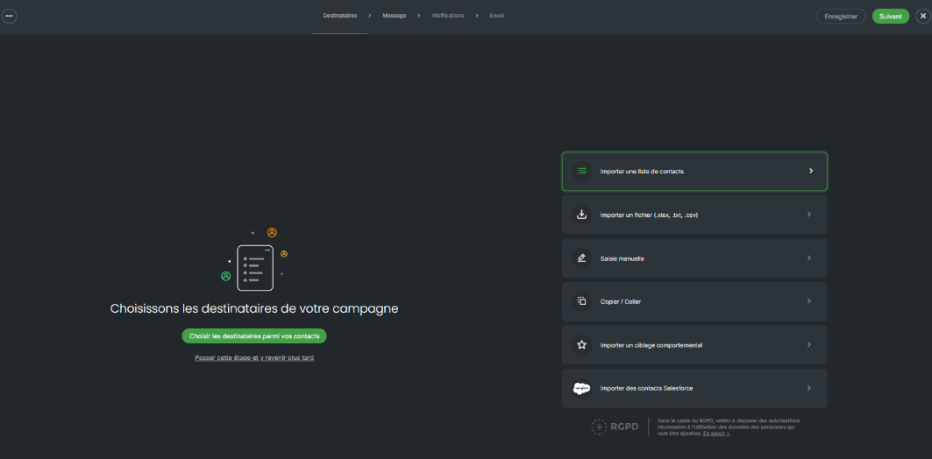Image resolution: width=932 pixels, height=459 pixels.
Task: Expand chevron on Saisie manuelle row
Action: tap(809, 258)
